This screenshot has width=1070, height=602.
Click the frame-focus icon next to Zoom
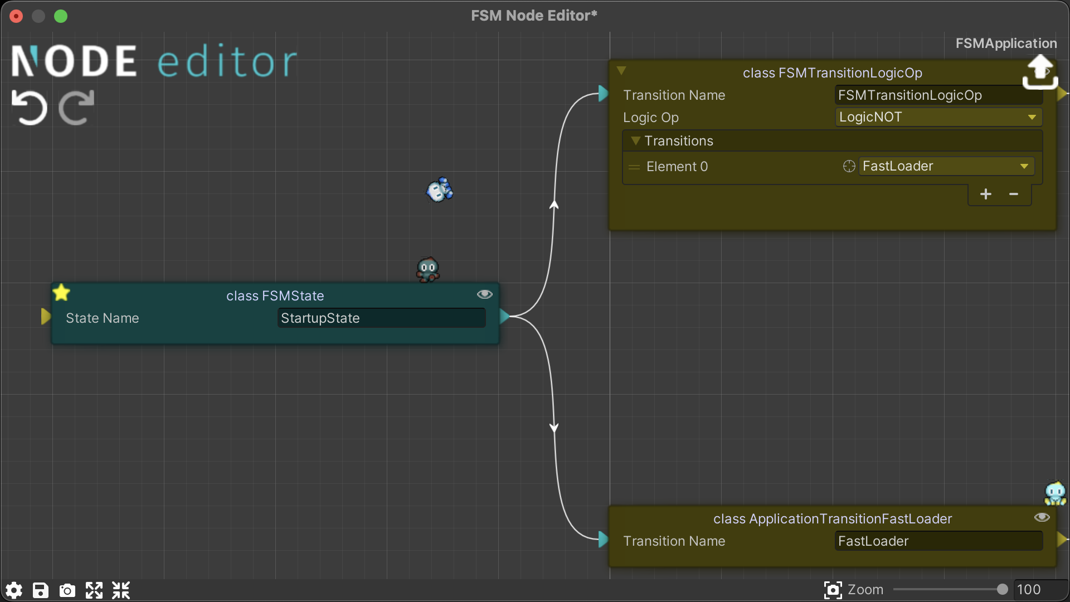[833, 590]
